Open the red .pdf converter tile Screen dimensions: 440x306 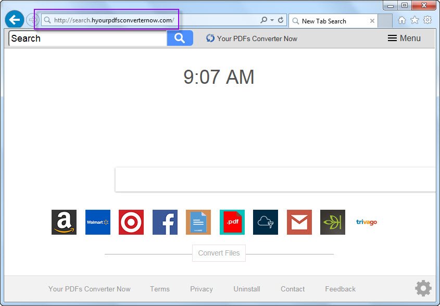[x=232, y=222]
